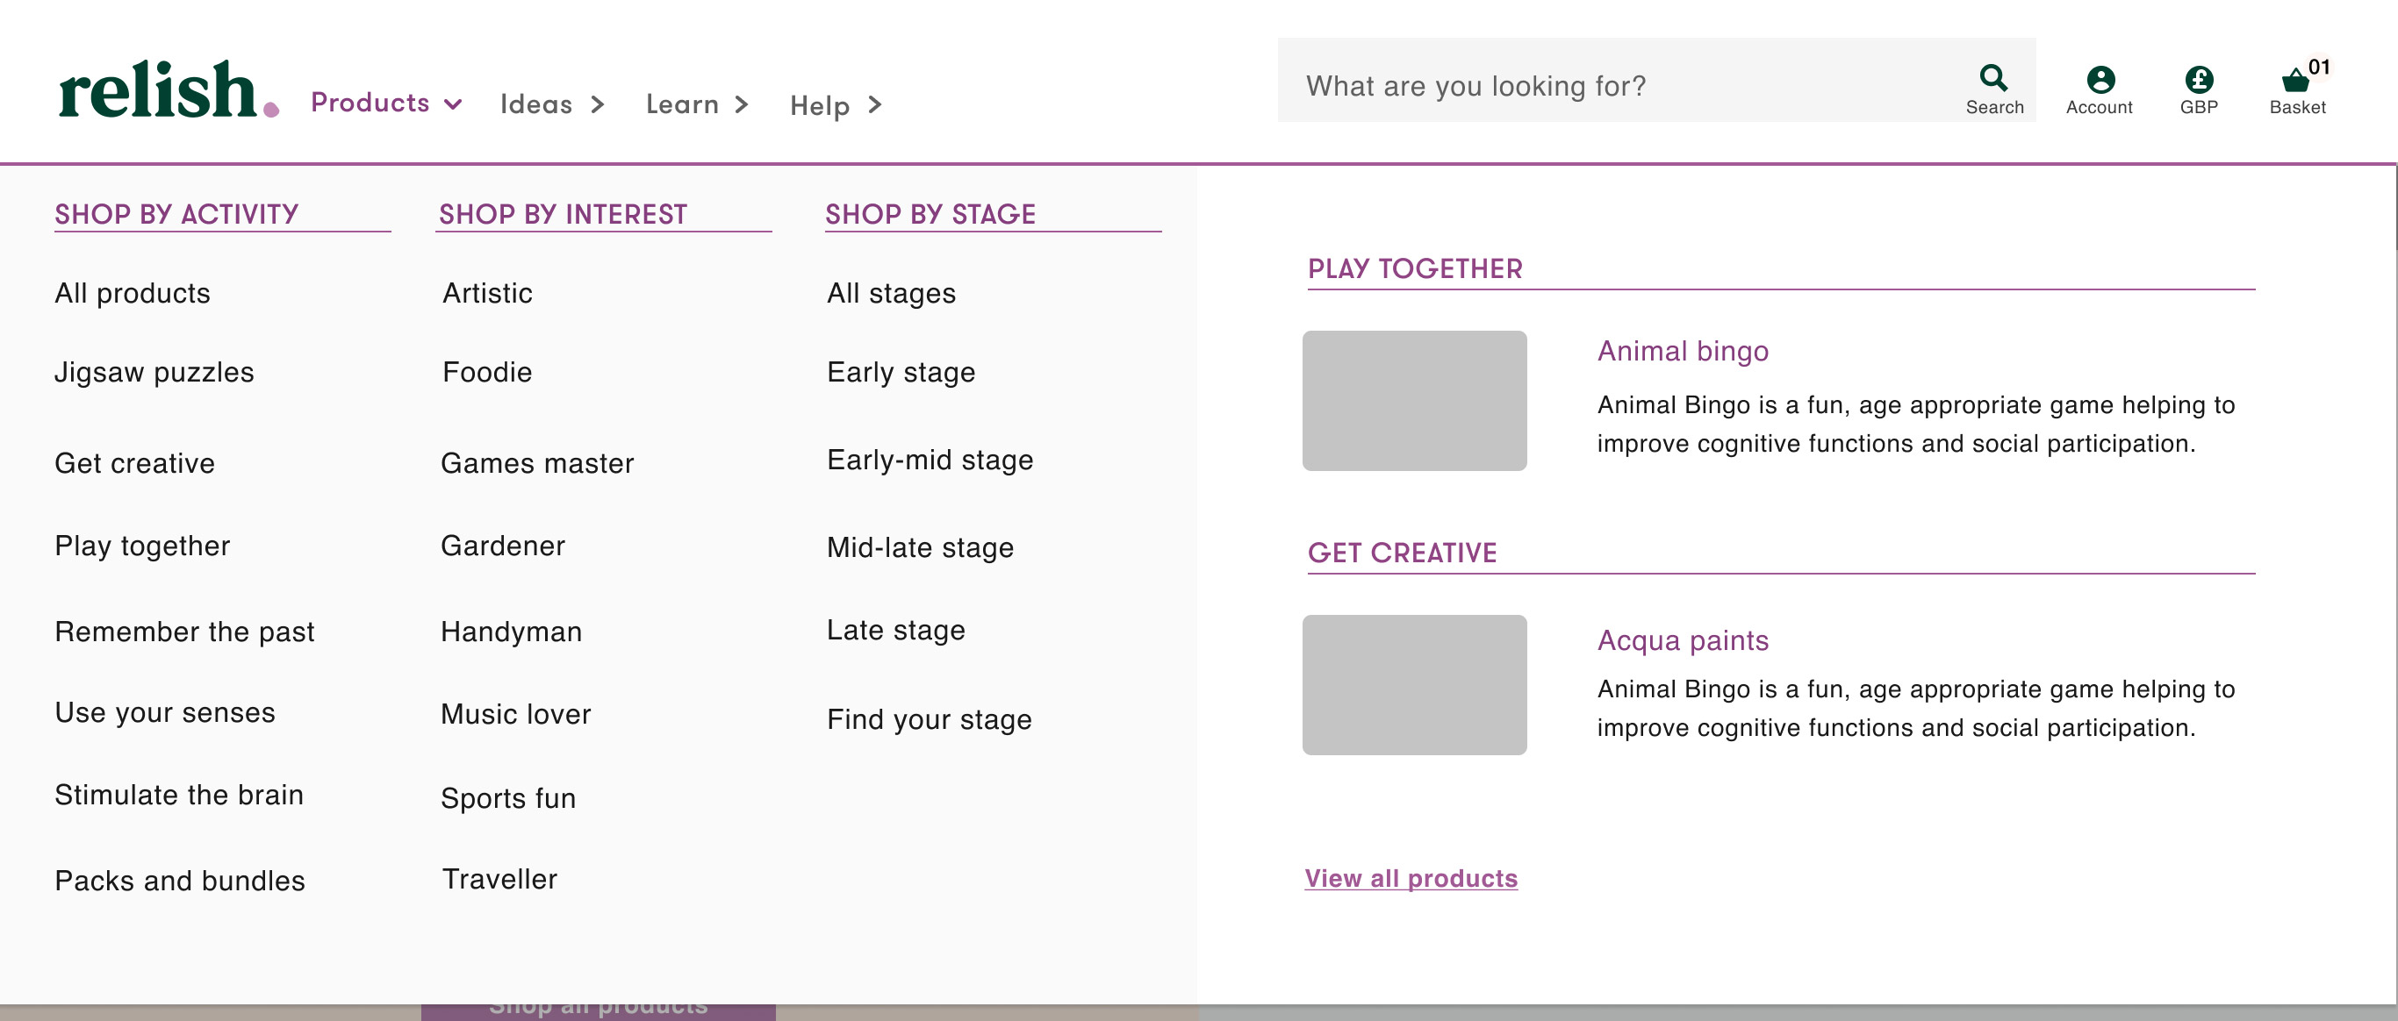Expand the Learn menu chevron
Image resolution: width=2398 pixels, height=1021 pixels.
pyautogui.click(x=741, y=104)
